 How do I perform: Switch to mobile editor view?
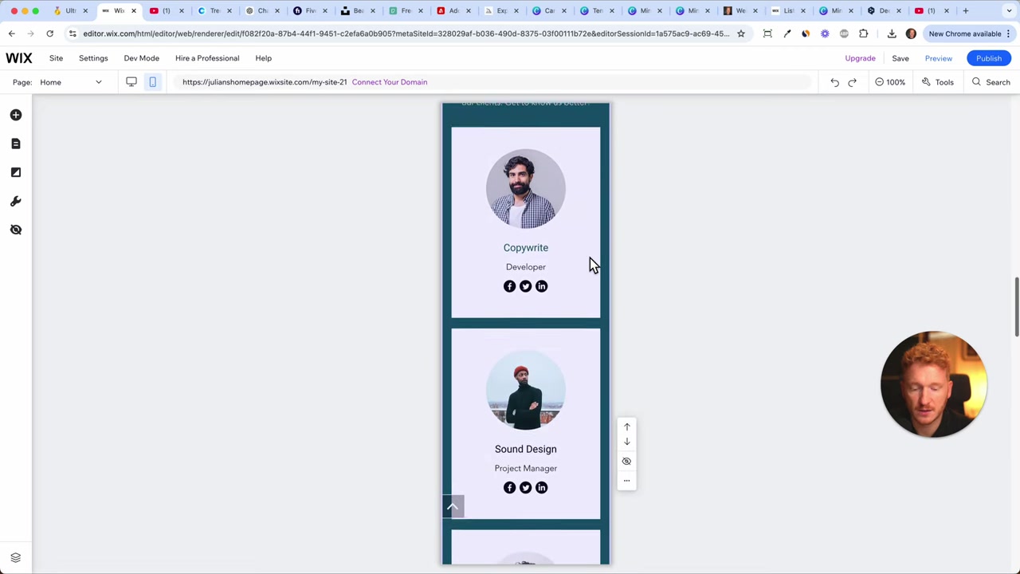152,82
